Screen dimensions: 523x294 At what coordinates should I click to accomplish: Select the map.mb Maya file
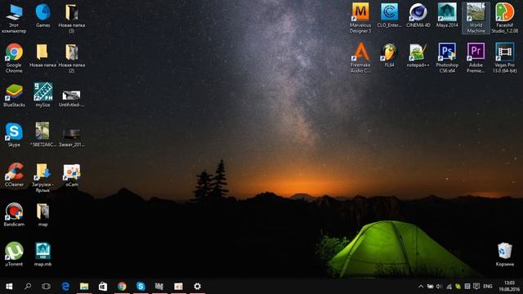[x=42, y=254]
